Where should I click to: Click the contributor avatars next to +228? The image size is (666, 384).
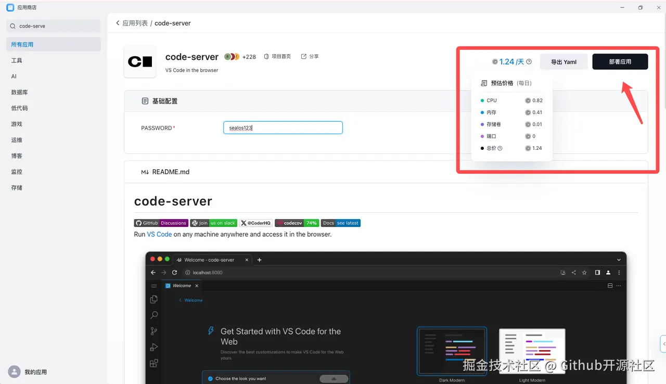(x=232, y=57)
